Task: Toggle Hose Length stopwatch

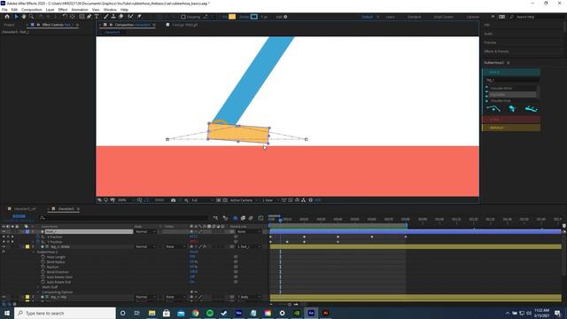Action: point(43,257)
